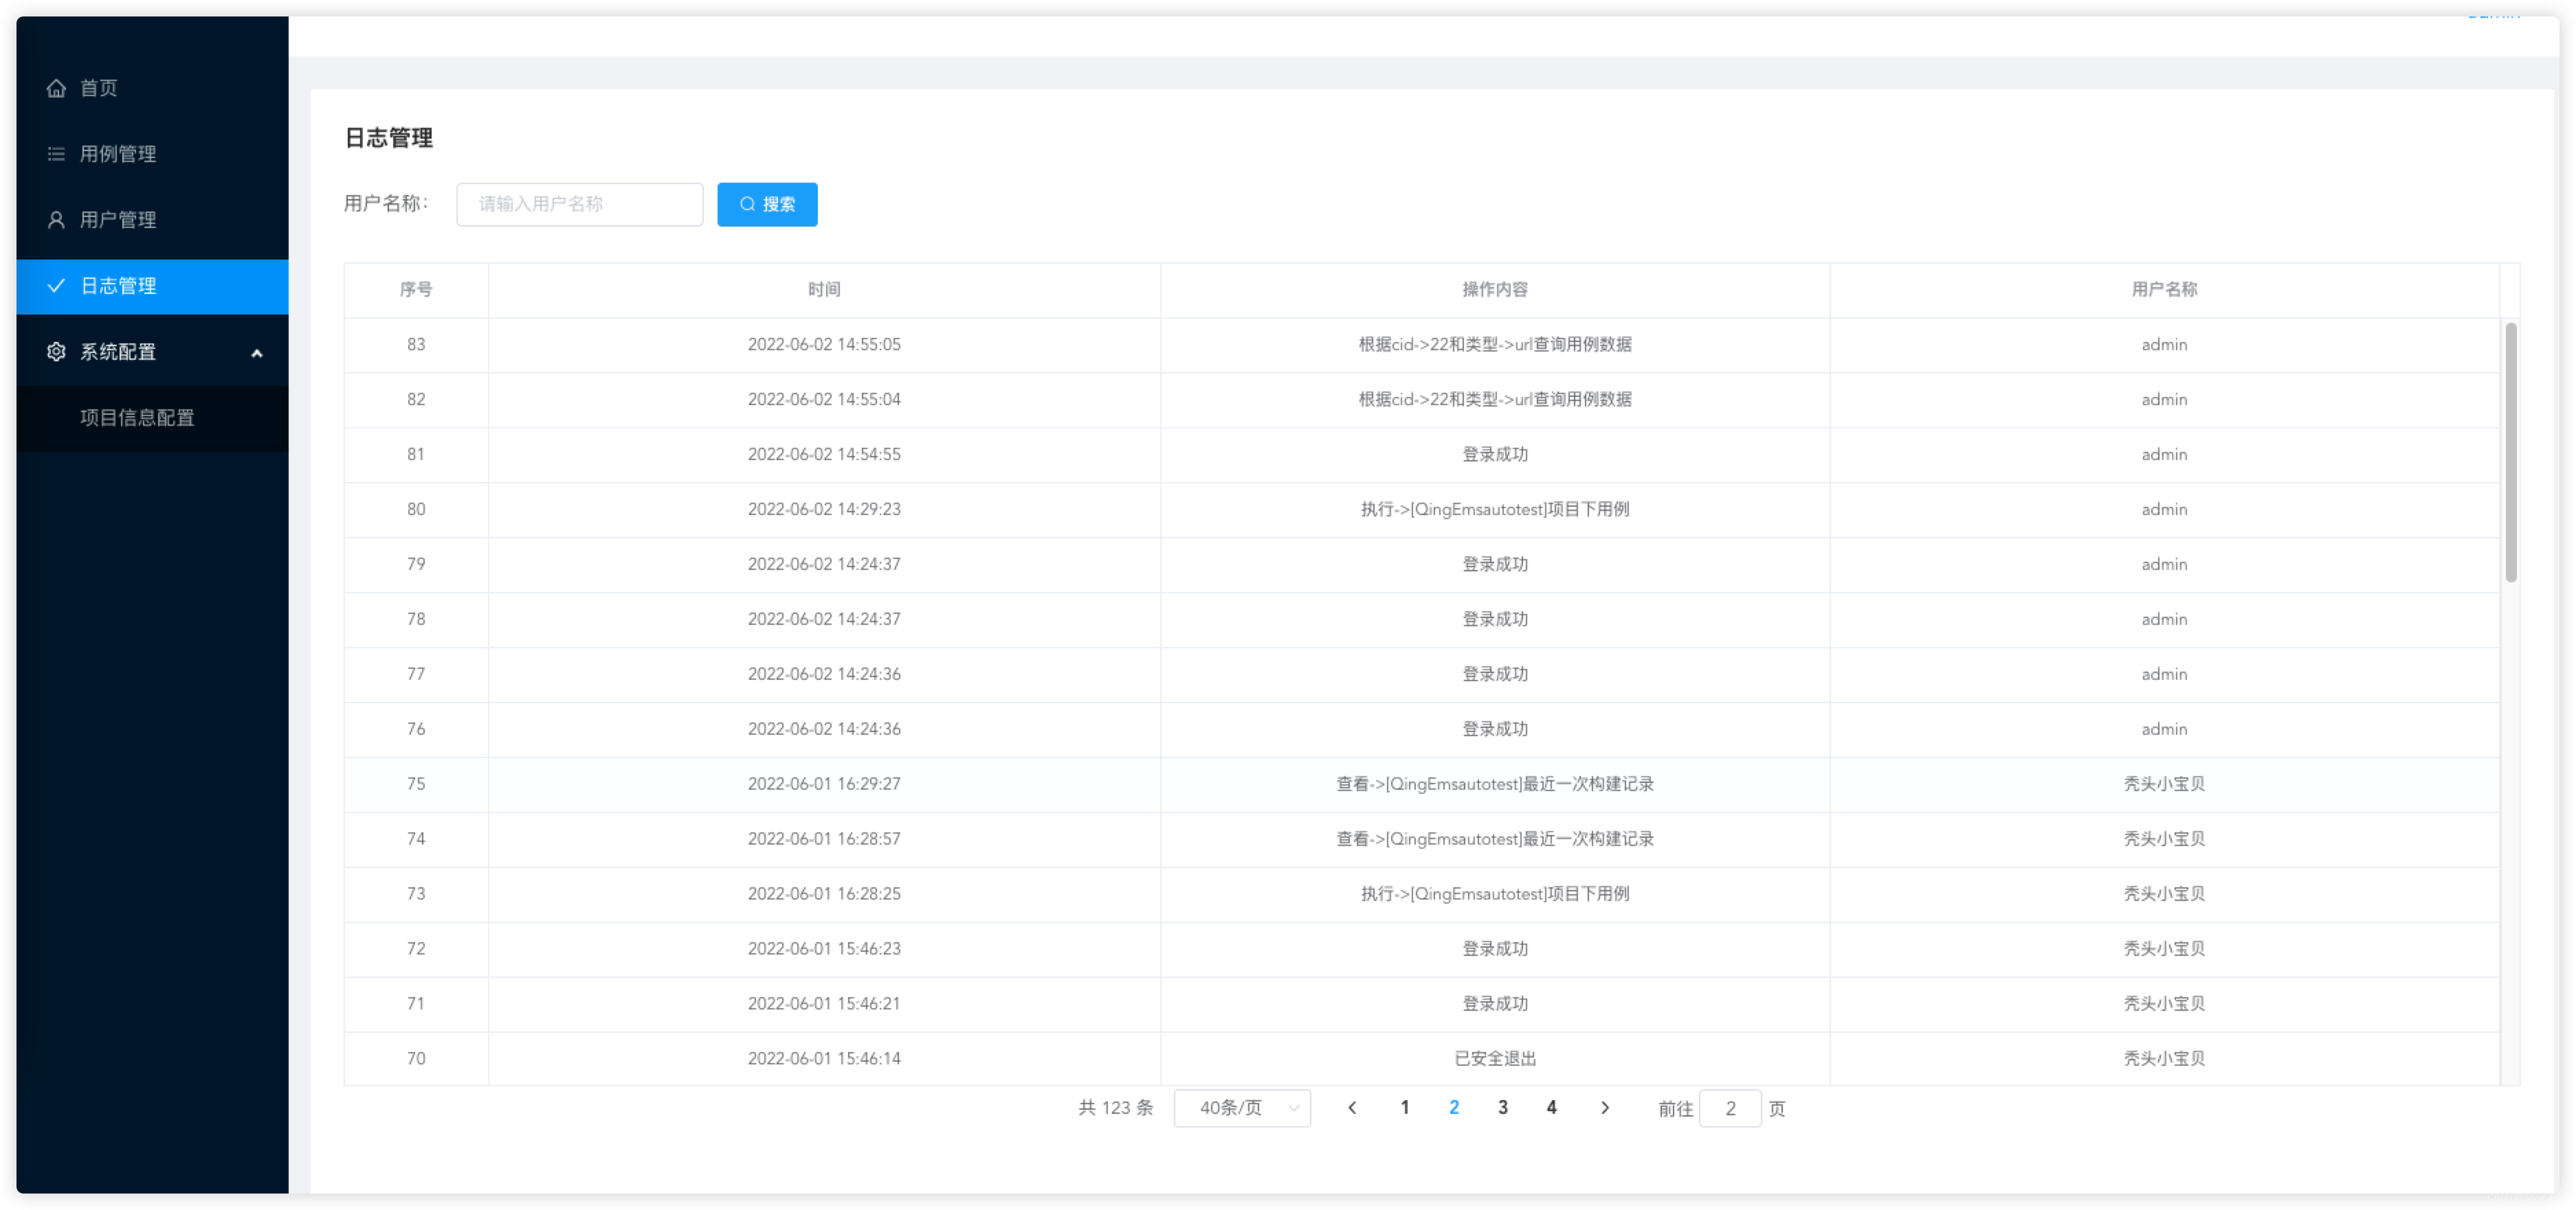Click the 用户名称 column header
The width and height of the screenshot is (2576, 1210).
pyautogui.click(x=2164, y=290)
